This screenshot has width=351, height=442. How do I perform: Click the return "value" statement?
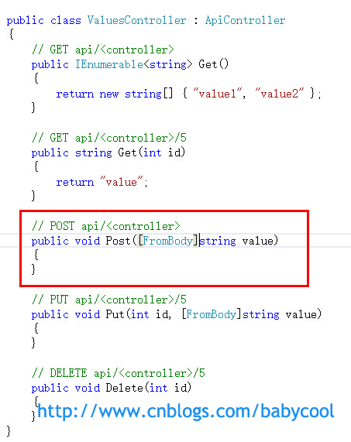(x=102, y=182)
